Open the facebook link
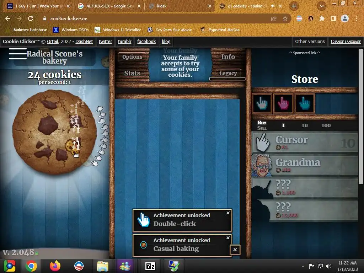 146,42
